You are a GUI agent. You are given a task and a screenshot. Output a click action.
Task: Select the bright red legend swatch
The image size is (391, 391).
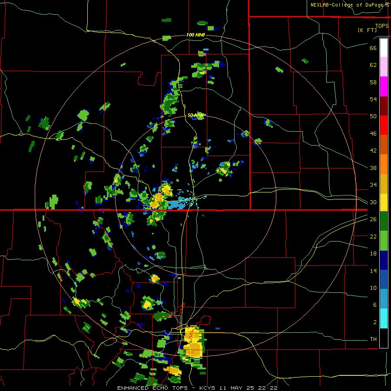point(384,125)
